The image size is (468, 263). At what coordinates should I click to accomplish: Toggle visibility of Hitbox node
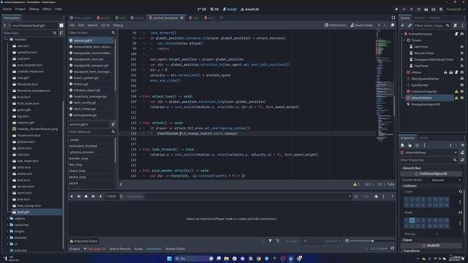(x=462, y=72)
